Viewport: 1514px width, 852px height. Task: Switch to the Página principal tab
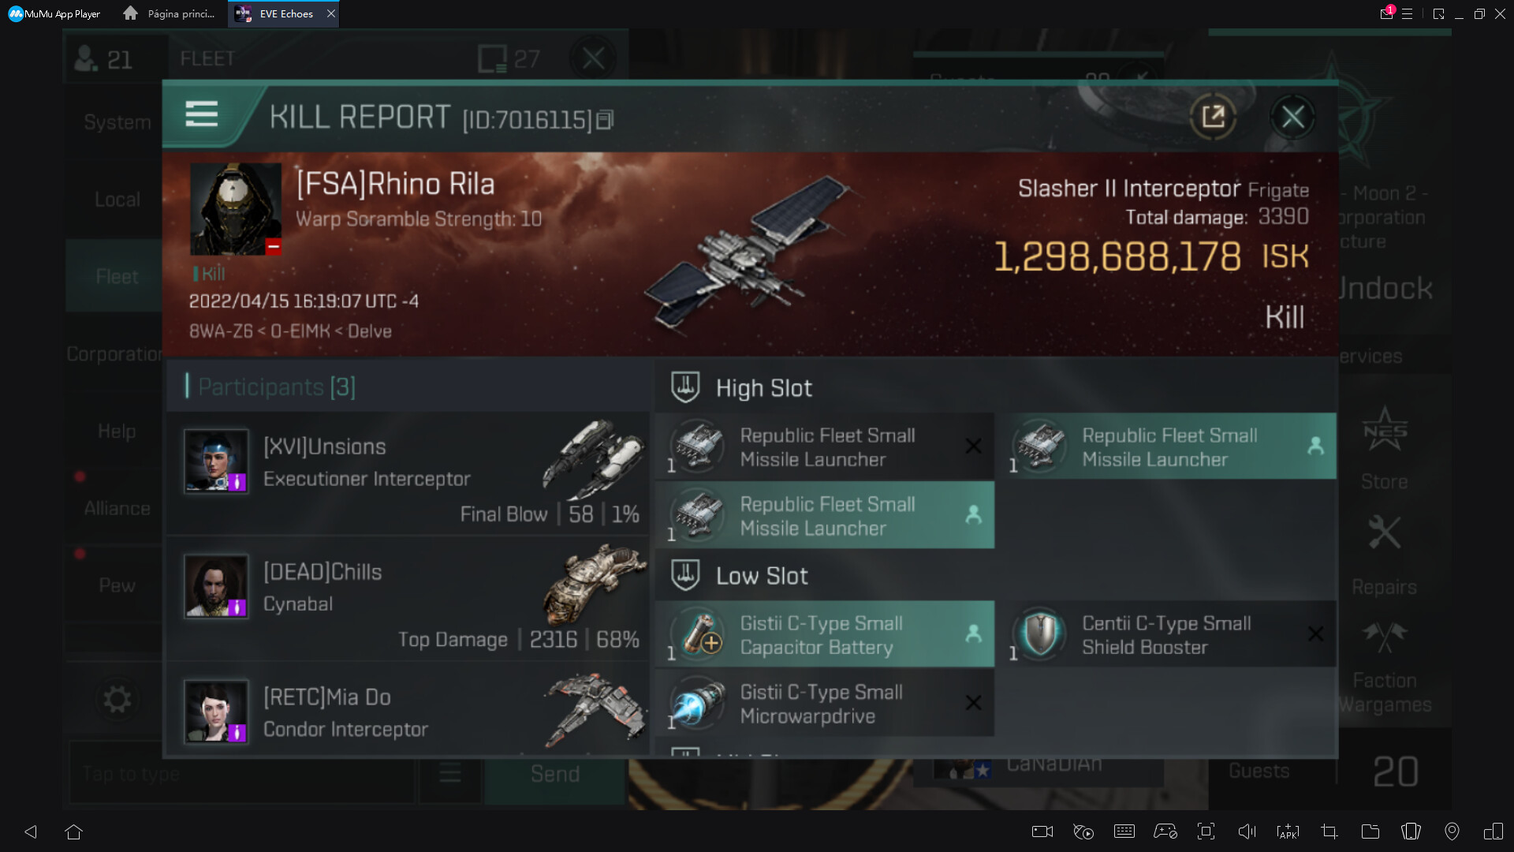pos(170,13)
